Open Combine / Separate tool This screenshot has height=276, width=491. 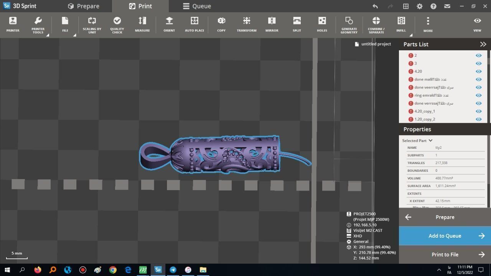(x=376, y=25)
